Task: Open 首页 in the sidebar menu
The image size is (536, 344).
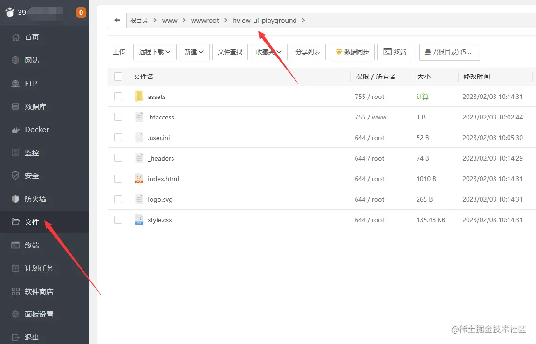Action: (x=45, y=37)
